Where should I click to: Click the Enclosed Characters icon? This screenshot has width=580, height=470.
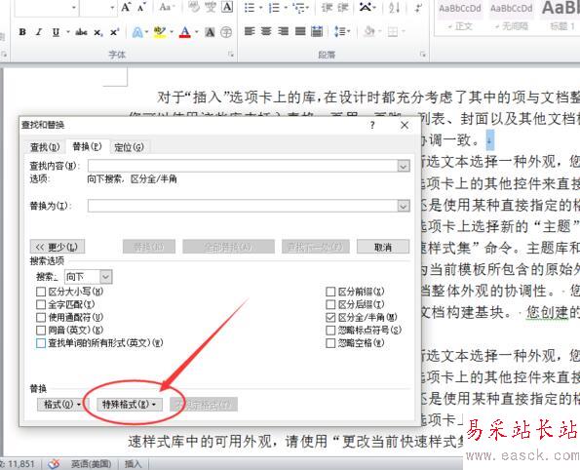pos(226,32)
